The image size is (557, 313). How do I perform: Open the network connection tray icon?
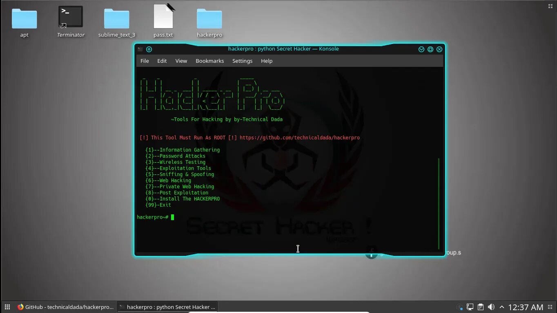(x=470, y=307)
